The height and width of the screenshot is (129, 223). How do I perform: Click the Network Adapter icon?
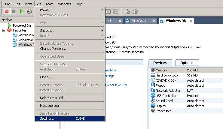pos(153,90)
